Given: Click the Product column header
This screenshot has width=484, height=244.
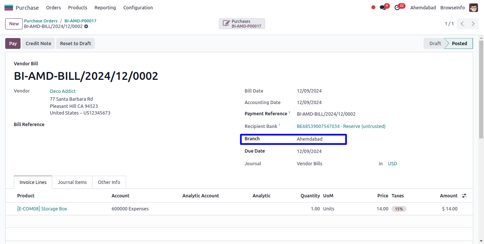Looking at the screenshot, I should click(26, 196).
